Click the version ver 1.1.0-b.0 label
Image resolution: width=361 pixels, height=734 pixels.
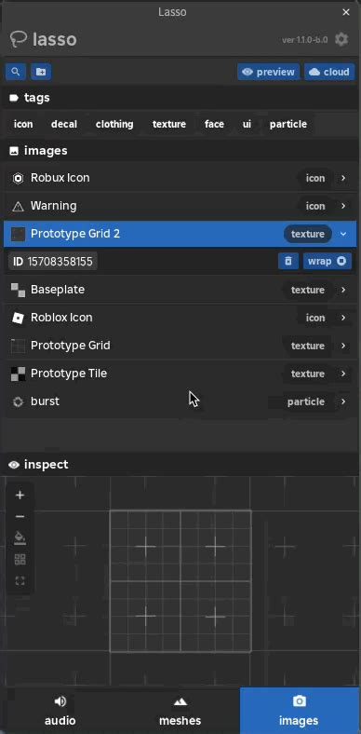click(x=305, y=40)
